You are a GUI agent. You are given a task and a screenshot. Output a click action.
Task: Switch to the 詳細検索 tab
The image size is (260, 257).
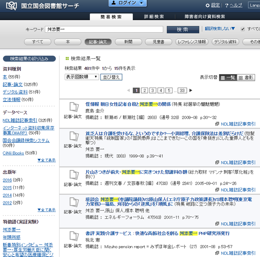pos(154,16)
